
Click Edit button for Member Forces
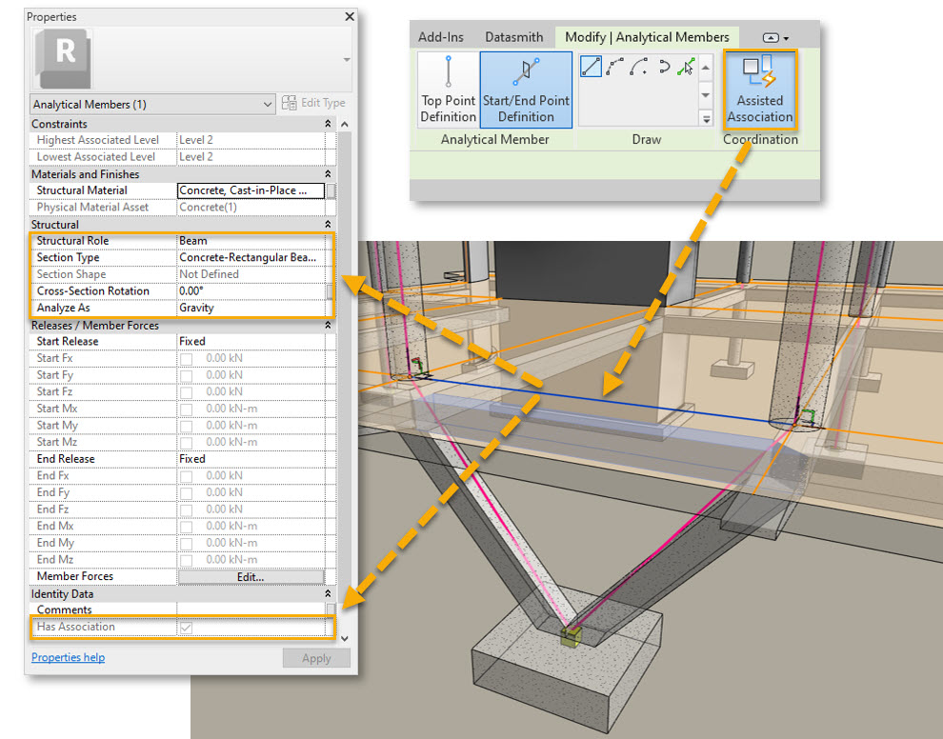tap(251, 576)
